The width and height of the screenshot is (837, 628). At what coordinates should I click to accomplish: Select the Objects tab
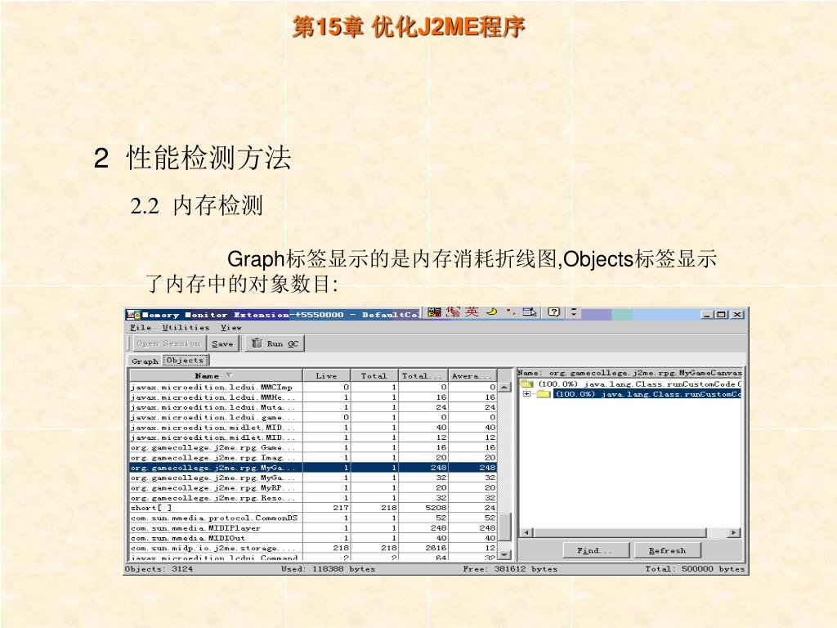click(186, 361)
